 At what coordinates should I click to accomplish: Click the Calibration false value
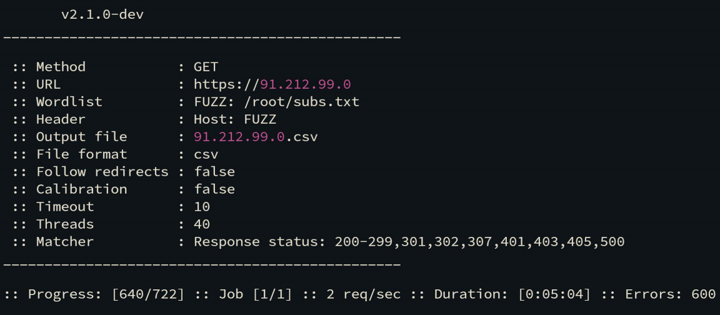coord(214,189)
